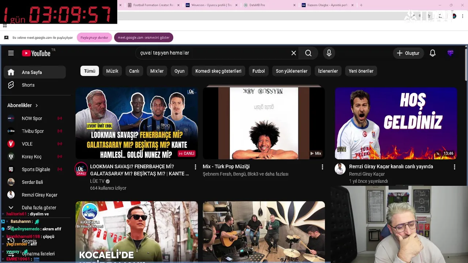This screenshot has height=263, width=468.
Task: Click the Remzi Giray Kaçar channel avatar
Action: point(340,169)
